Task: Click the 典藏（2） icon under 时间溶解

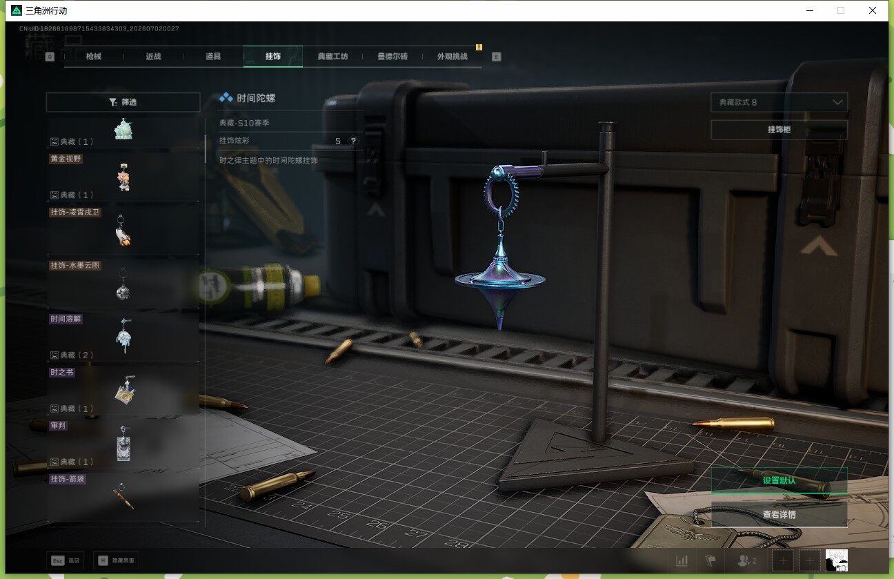Action: 54,355
